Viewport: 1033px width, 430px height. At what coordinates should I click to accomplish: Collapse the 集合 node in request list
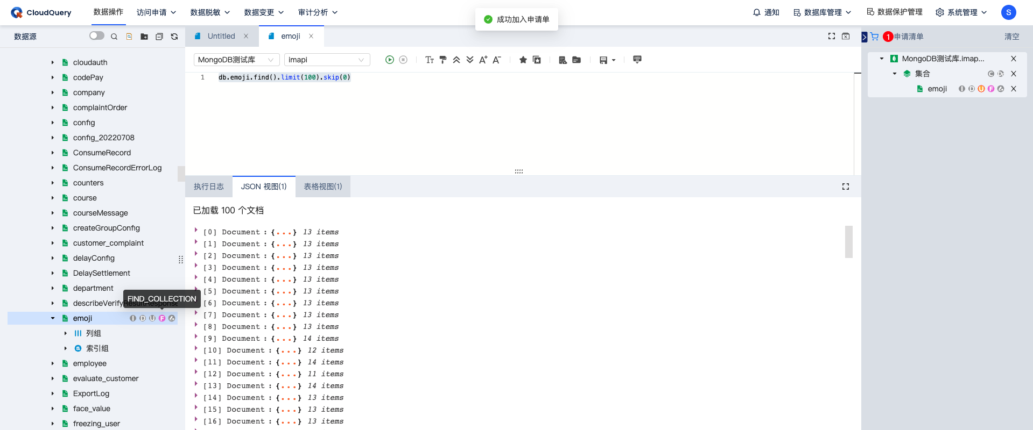click(x=895, y=74)
